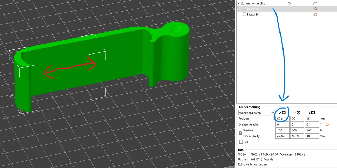Click the Größe X field showing 49,02
Image resolution: width=337 pixels, height=168 pixels.
282,136
